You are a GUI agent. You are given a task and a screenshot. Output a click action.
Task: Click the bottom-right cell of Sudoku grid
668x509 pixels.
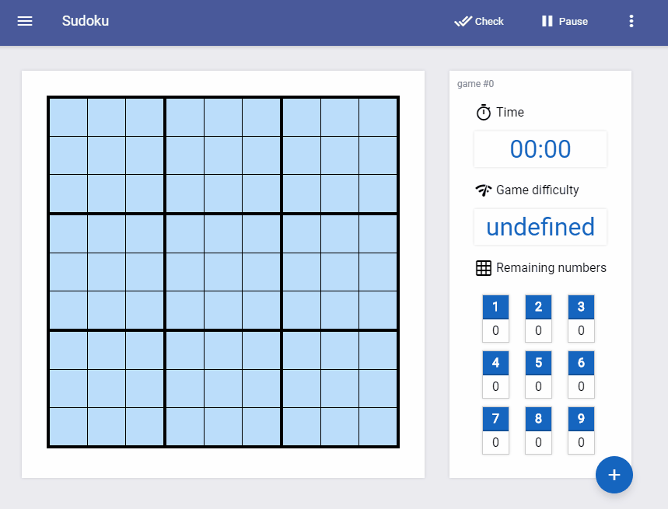(378, 427)
